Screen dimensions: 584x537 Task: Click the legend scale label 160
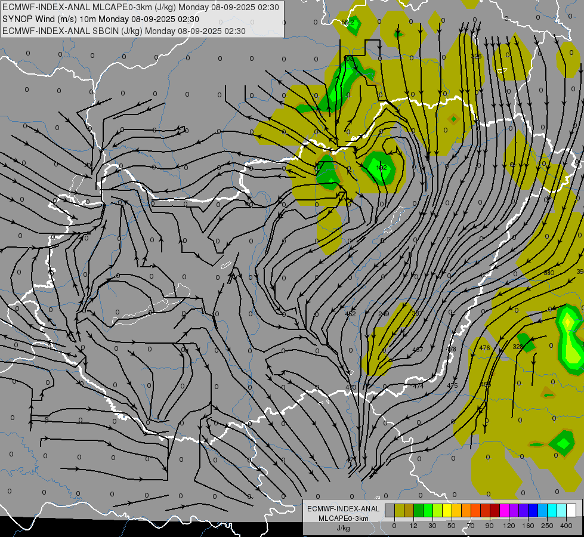528,526
